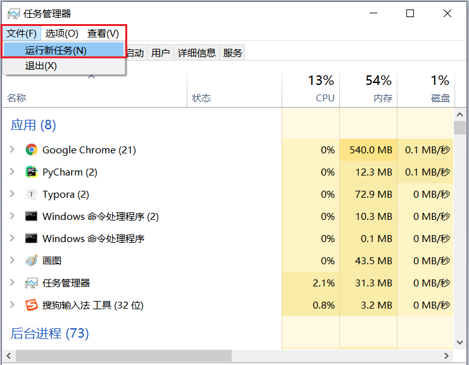469x365 pixels.
Task: Switch to the 服务 tab
Action: 232,53
